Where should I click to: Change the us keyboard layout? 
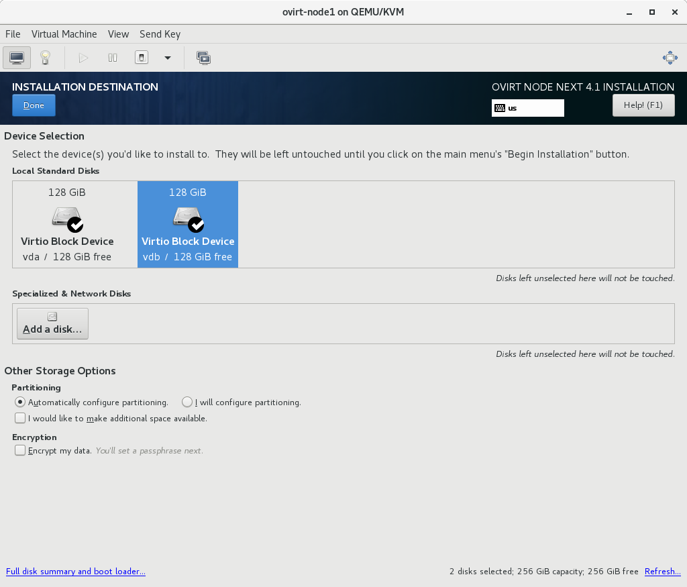click(x=527, y=108)
